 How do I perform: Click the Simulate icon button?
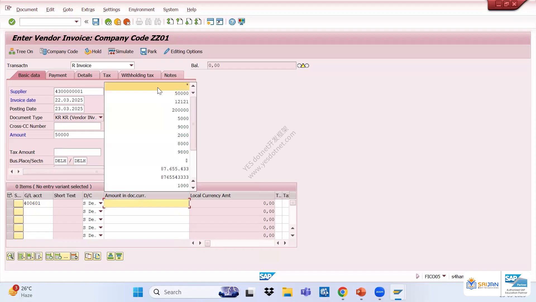click(x=121, y=51)
